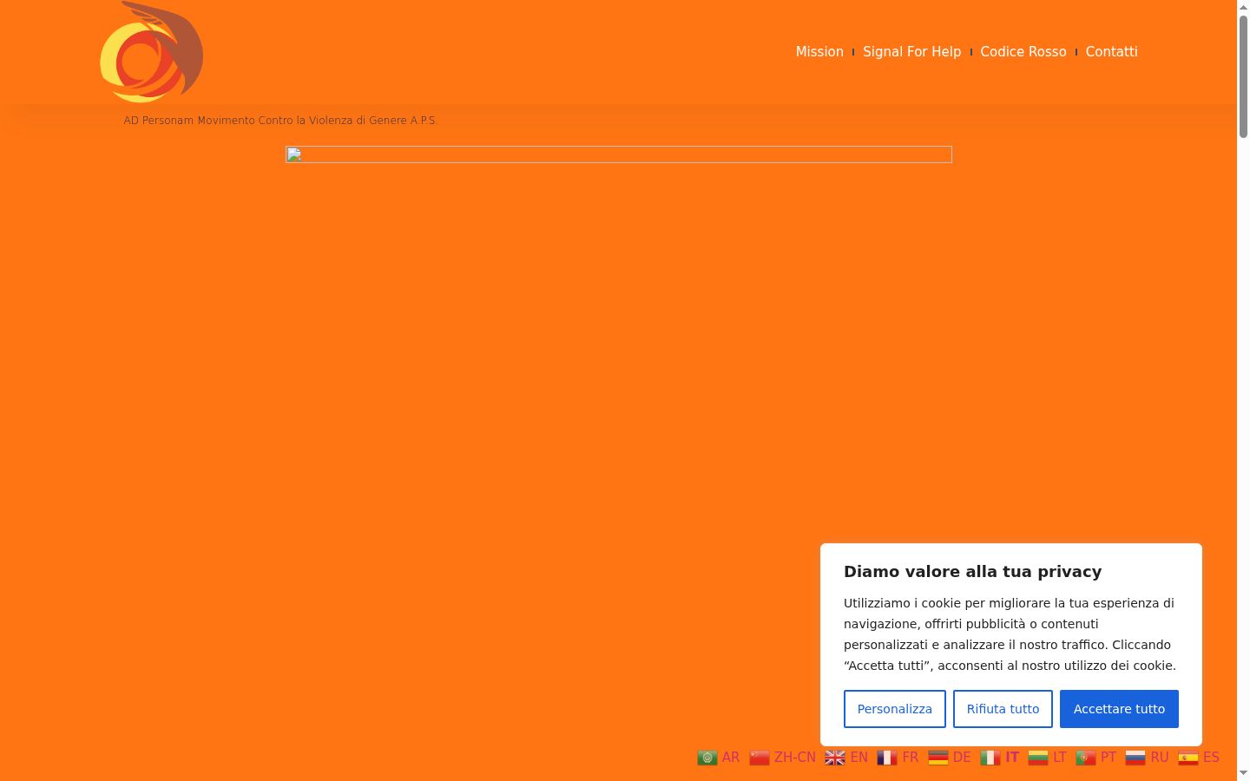
Task: Accept cookies with Accettare tutto
Action: coord(1119,709)
